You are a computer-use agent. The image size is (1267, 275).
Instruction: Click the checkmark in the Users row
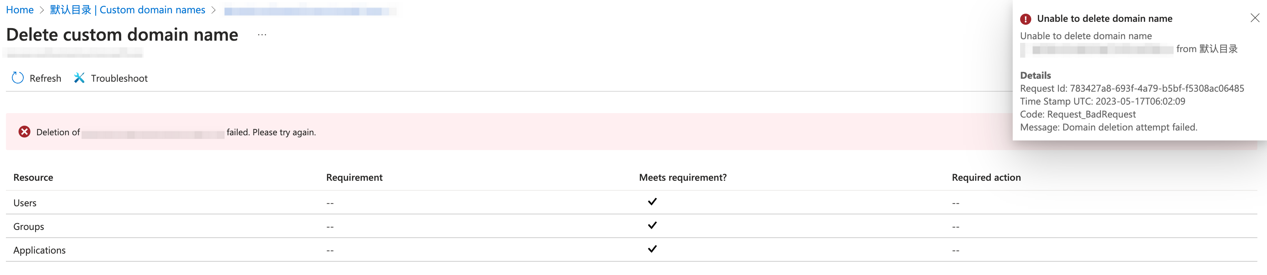(x=652, y=202)
